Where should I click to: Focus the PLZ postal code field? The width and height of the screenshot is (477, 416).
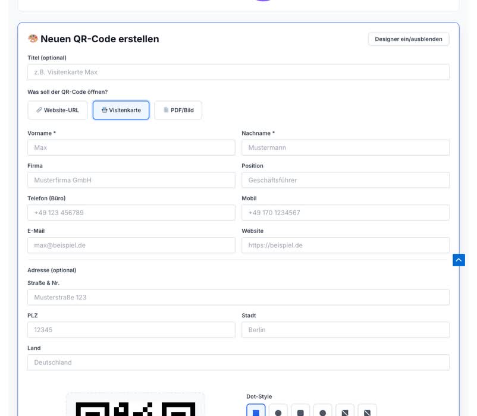(131, 330)
